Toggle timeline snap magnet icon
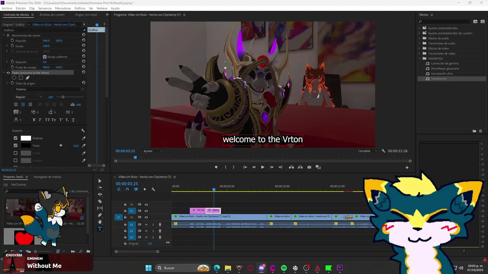 [127, 189]
